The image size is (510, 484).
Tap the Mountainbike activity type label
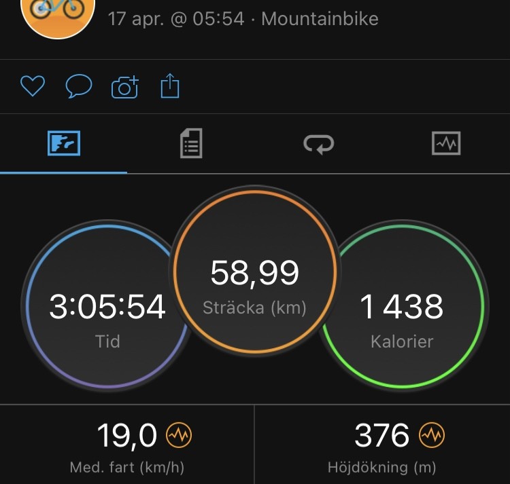coord(320,18)
